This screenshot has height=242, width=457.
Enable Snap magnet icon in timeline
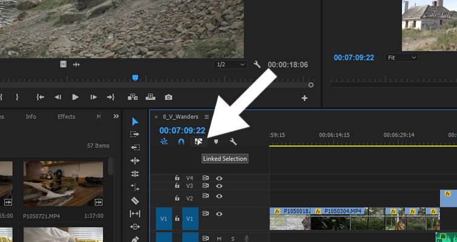181,142
